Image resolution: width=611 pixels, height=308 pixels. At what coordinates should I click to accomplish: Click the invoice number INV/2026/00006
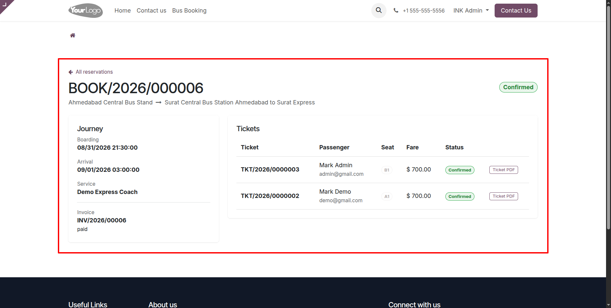[x=102, y=220]
